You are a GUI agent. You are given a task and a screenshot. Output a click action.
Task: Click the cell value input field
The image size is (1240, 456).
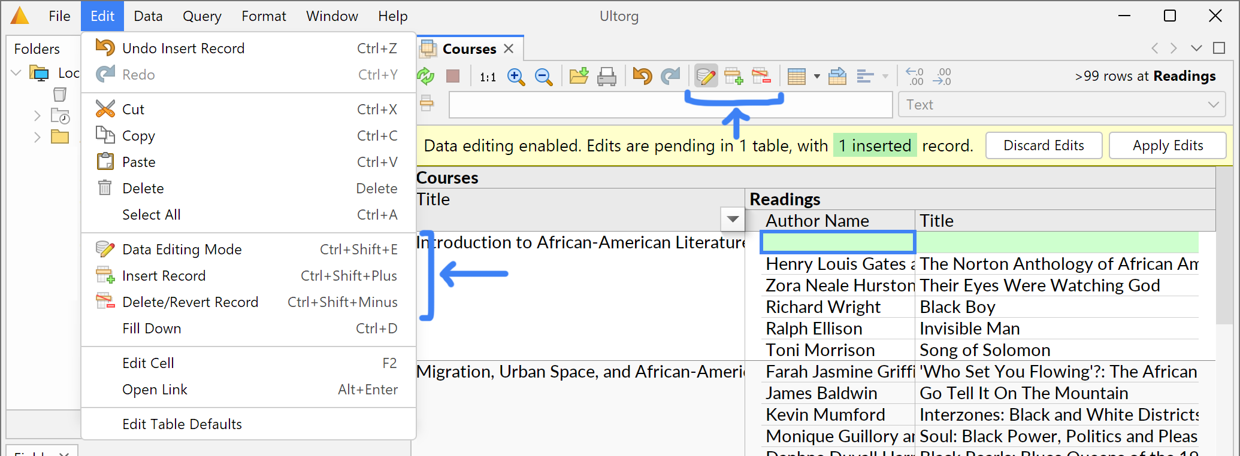pyautogui.click(x=670, y=105)
